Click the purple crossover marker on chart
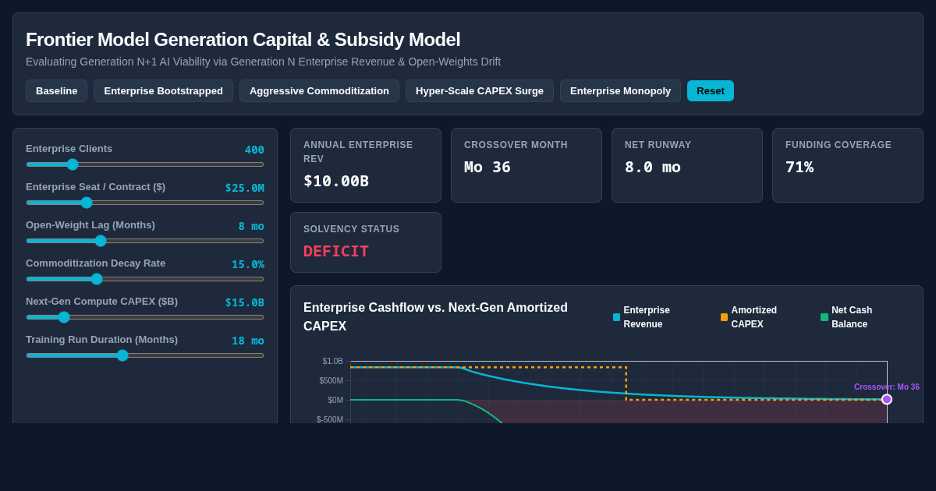The width and height of the screenshot is (936, 491). (x=887, y=399)
